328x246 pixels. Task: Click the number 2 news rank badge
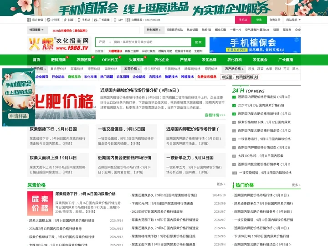coord(234,105)
